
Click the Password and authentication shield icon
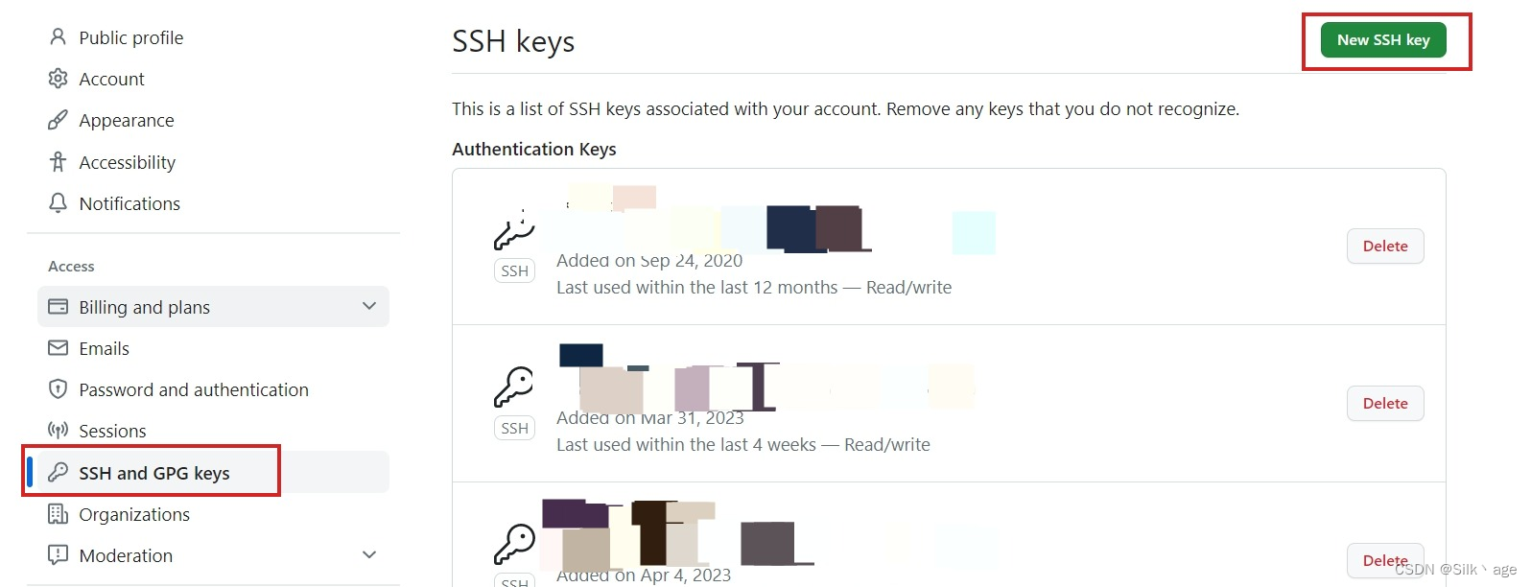pyautogui.click(x=58, y=388)
